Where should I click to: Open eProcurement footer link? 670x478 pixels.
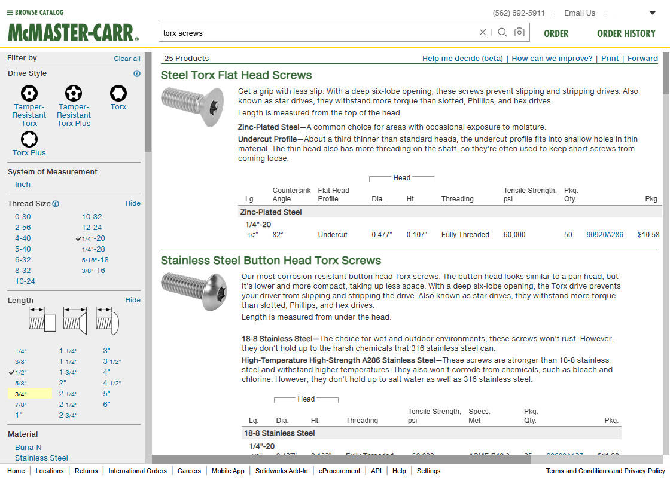(339, 471)
